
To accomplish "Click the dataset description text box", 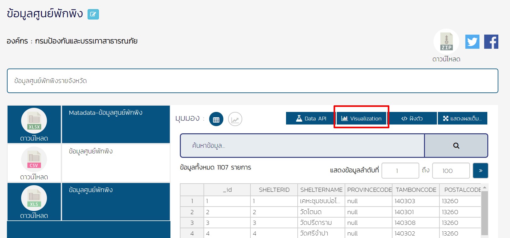I will tap(253, 81).
